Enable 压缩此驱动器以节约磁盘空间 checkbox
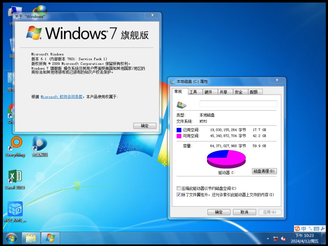328x246 pixels. tap(179, 188)
